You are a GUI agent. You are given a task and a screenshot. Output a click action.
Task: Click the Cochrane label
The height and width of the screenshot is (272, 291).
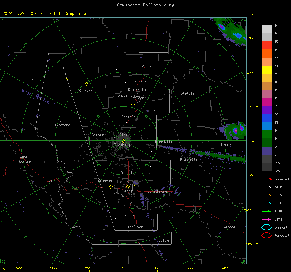click(106, 181)
